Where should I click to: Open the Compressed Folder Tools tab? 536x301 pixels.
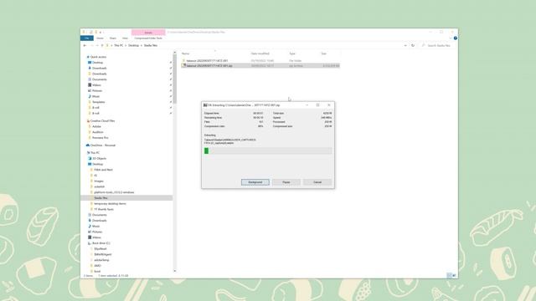point(148,38)
